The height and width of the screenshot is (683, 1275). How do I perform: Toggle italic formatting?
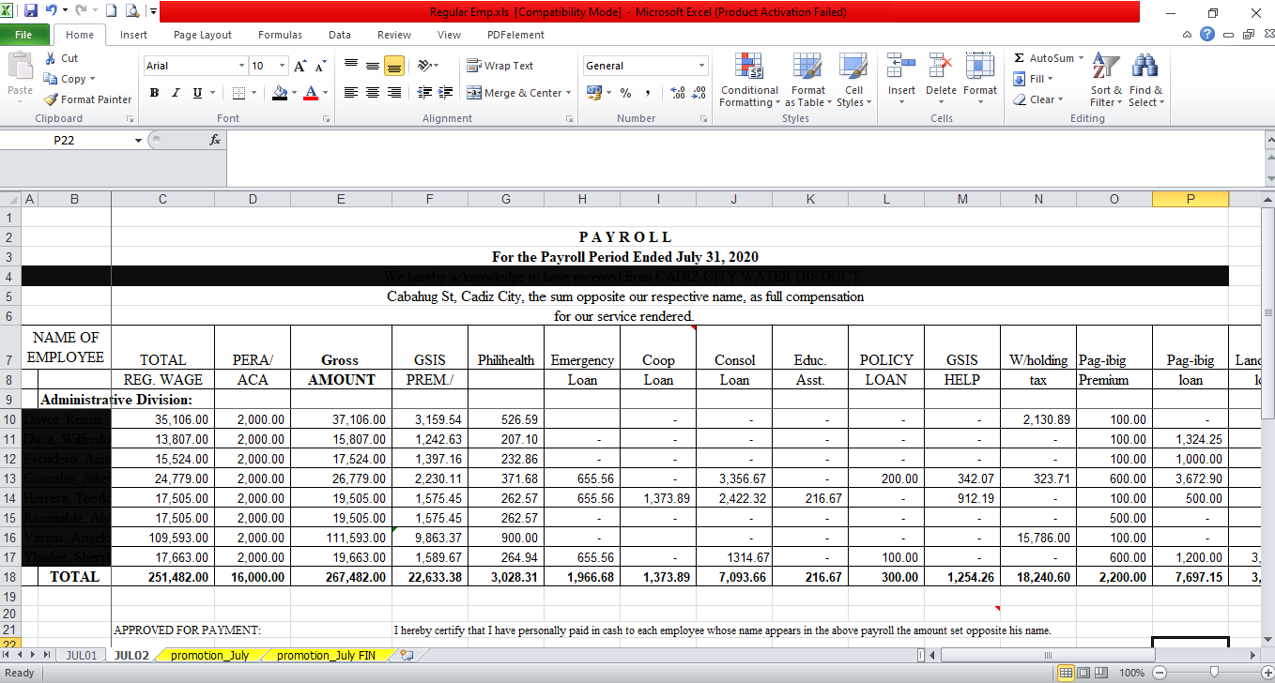(176, 93)
